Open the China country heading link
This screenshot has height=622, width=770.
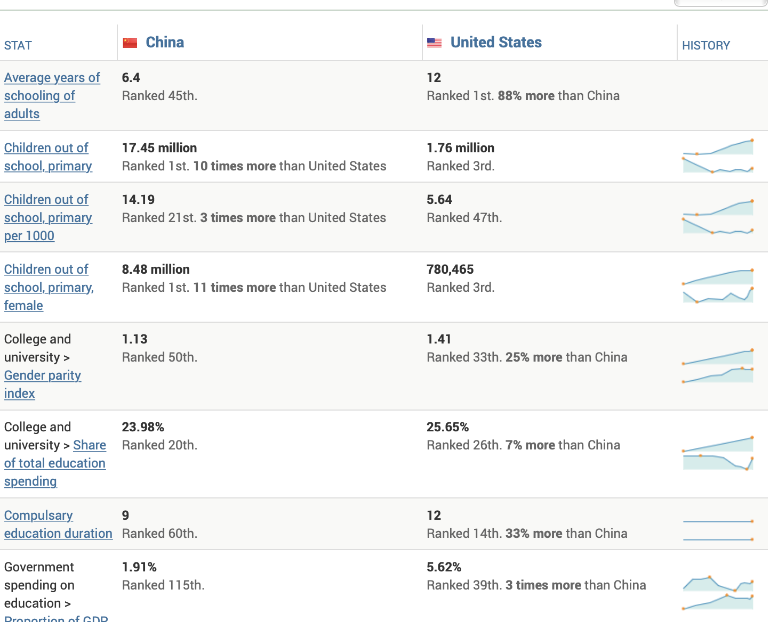tap(165, 43)
